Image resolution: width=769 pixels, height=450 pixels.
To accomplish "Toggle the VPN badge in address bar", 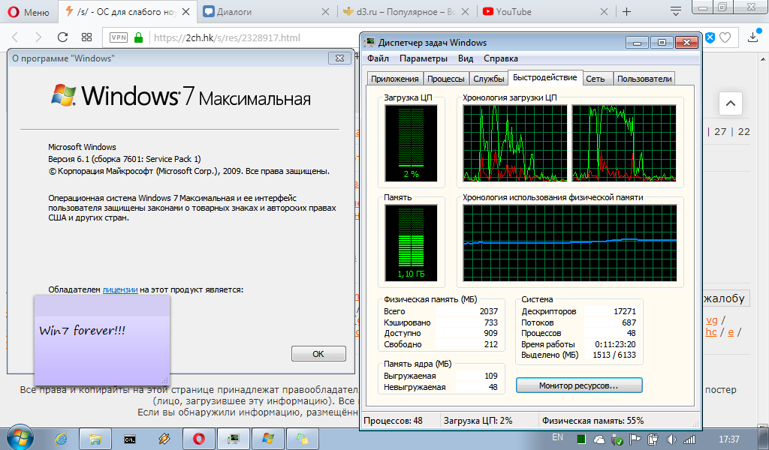I will coord(119,37).
